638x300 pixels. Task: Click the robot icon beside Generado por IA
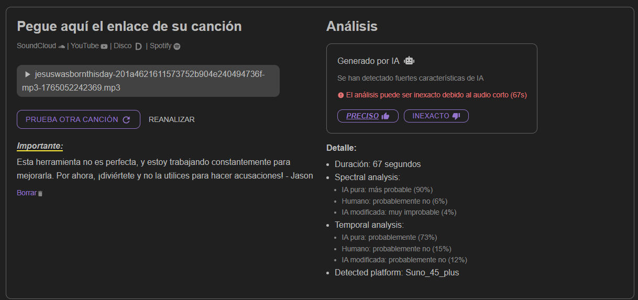[x=409, y=61]
